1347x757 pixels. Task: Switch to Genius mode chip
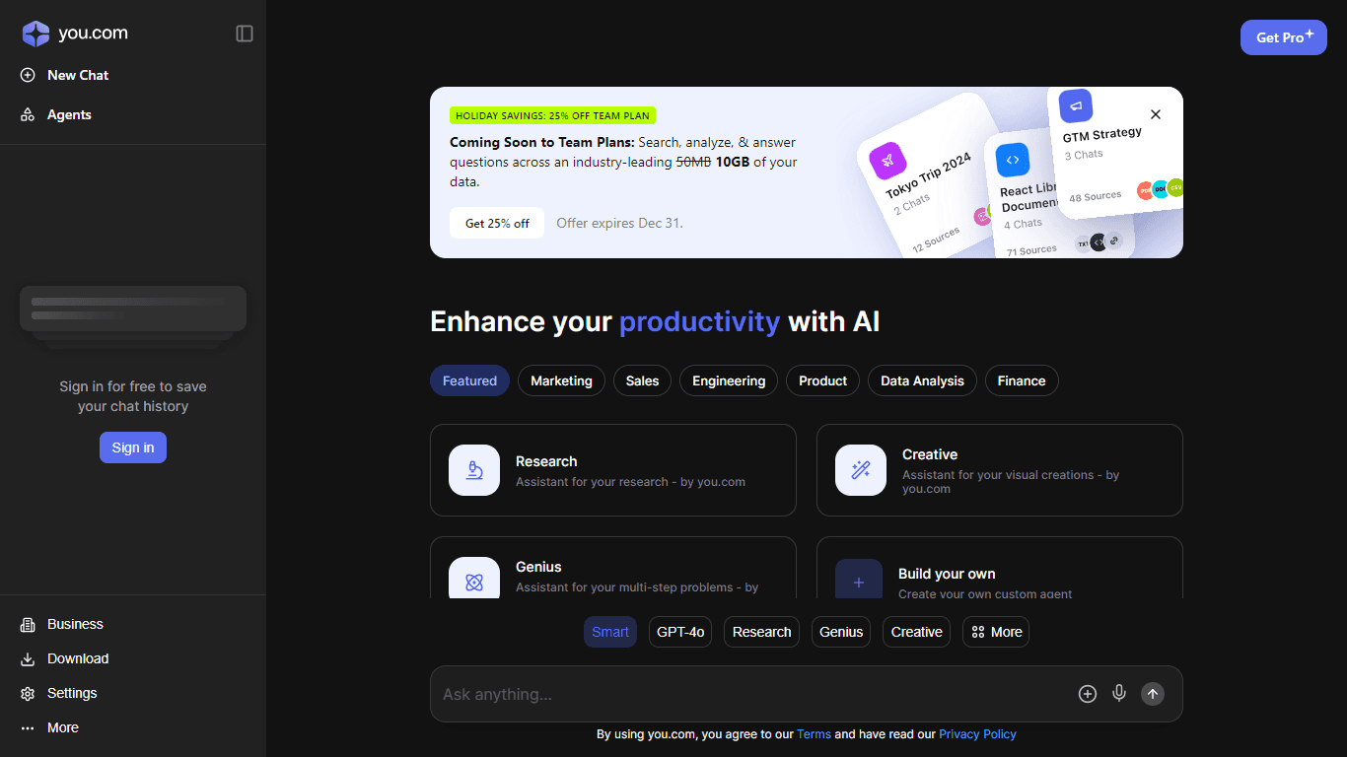click(841, 632)
